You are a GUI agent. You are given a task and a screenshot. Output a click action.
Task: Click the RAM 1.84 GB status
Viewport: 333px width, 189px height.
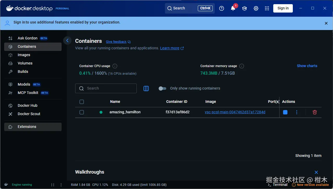tap(80, 185)
